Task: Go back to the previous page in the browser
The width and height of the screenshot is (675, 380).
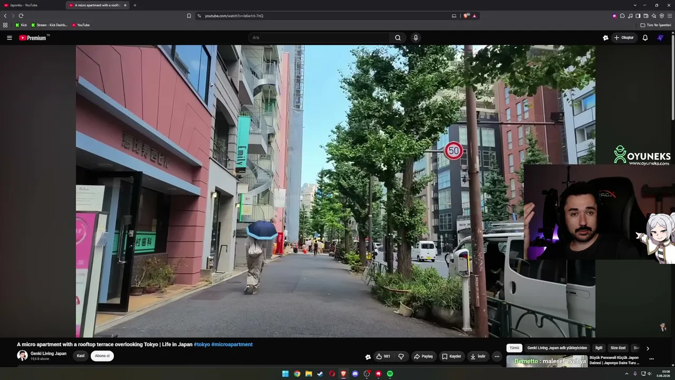Action: coord(5,16)
